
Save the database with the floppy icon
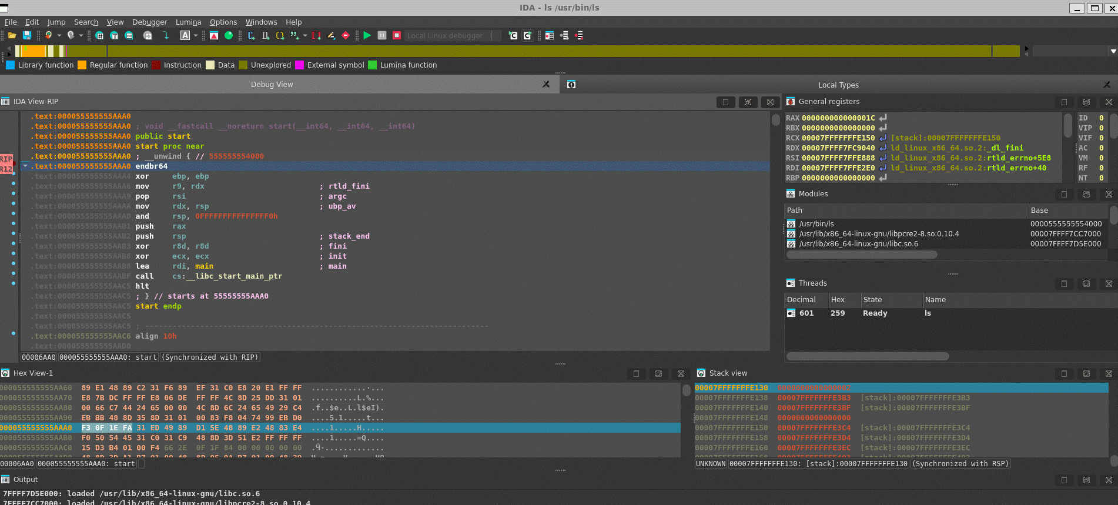[x=27, y=35]
